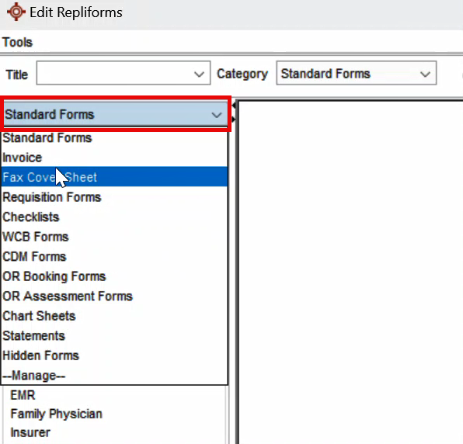
Task: Open the Category Standard Forms dropdown
Action: pos(356,73)
